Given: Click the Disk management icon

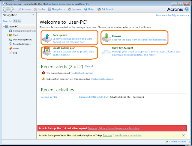Looking at the screenshot, I should (x=10, y=39).
